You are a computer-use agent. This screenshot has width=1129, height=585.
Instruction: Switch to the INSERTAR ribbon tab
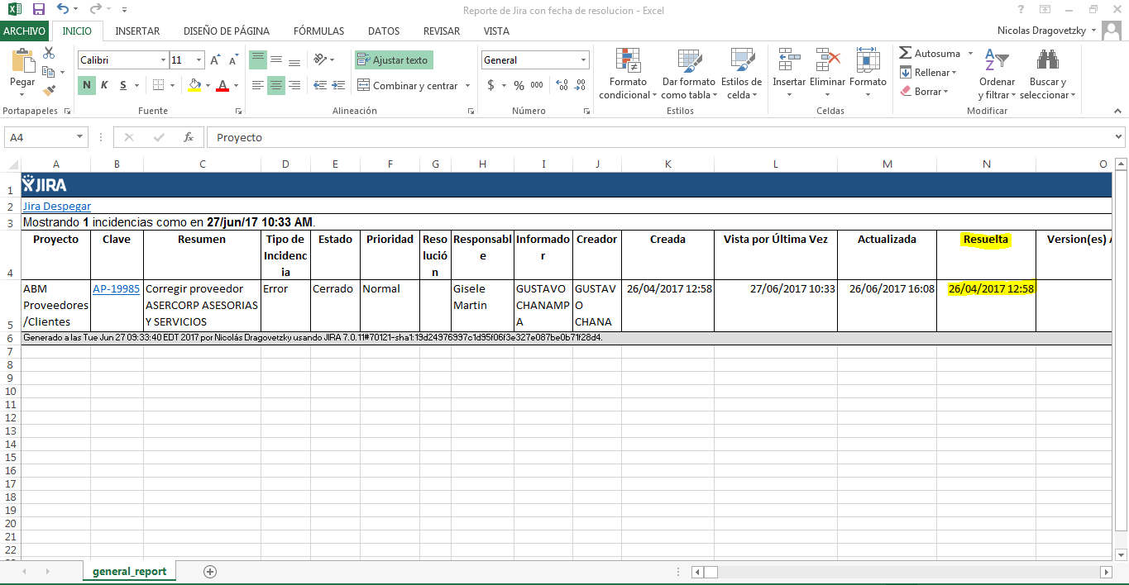137,31
